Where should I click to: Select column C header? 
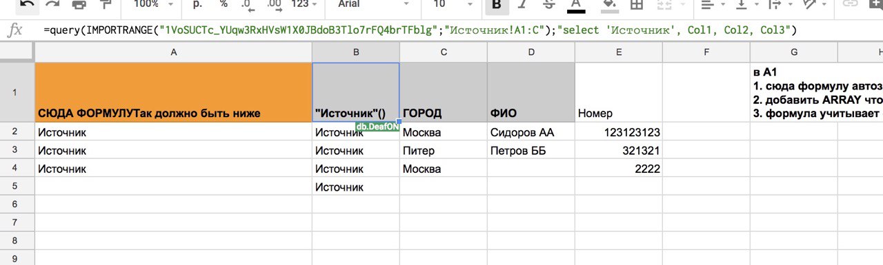443,52
